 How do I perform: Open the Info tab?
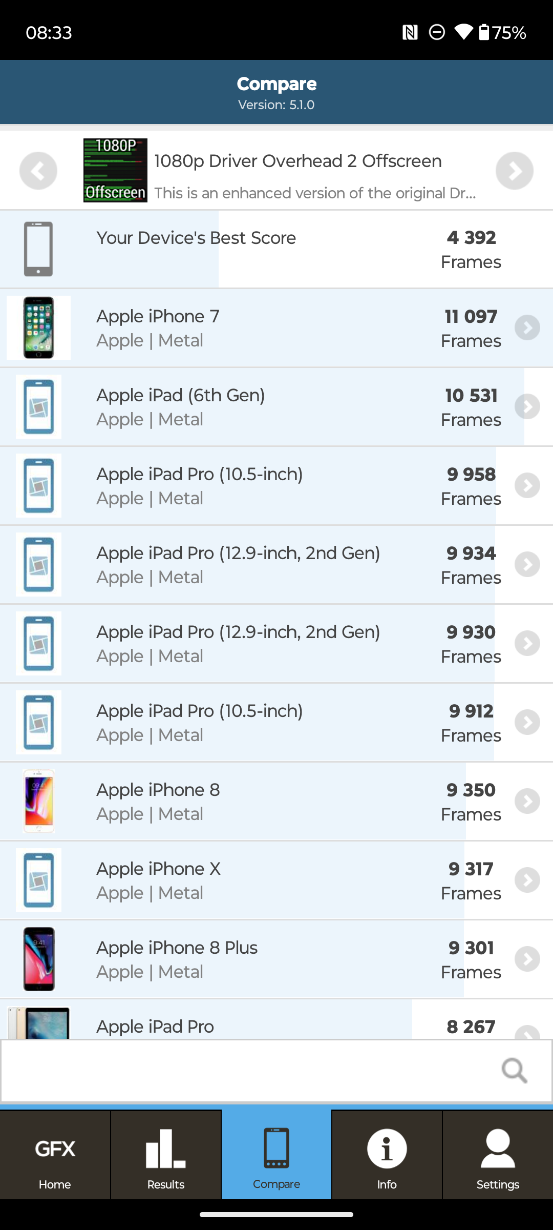[387, 1155]
